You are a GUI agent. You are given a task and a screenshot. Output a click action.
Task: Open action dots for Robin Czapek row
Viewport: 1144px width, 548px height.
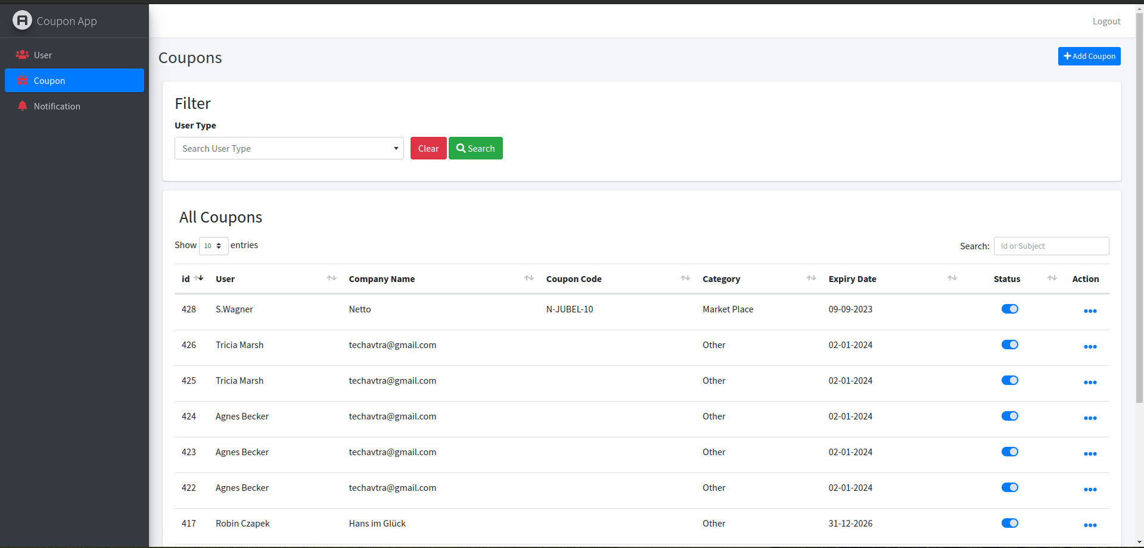1090,525
